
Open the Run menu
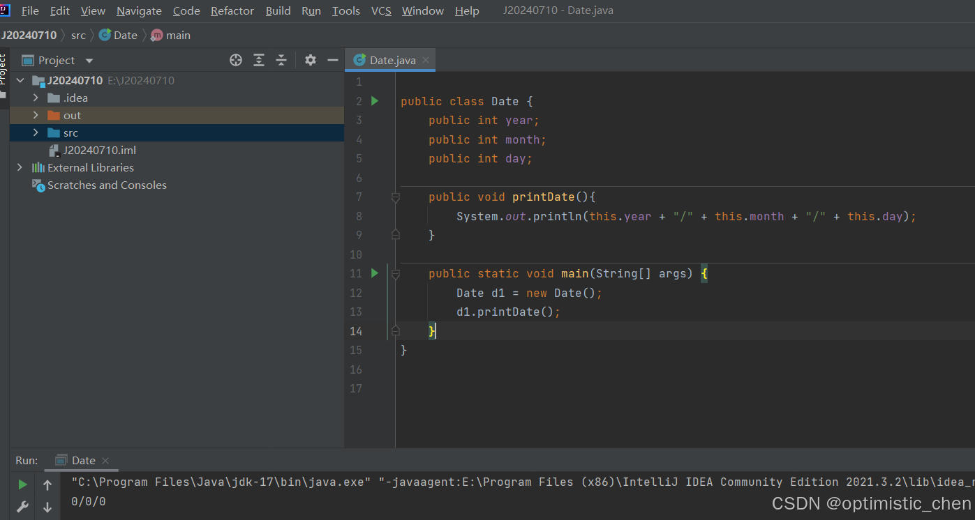[x=311, y=11]
